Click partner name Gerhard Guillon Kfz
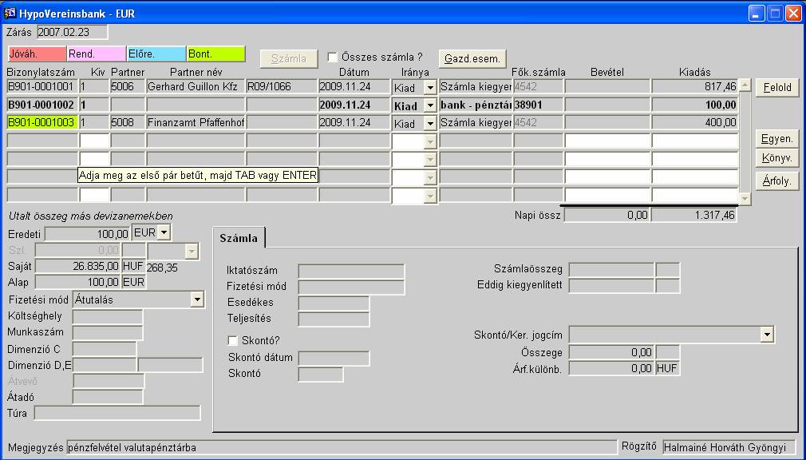Viewport: 806px width, 460px height. [196, 86]
